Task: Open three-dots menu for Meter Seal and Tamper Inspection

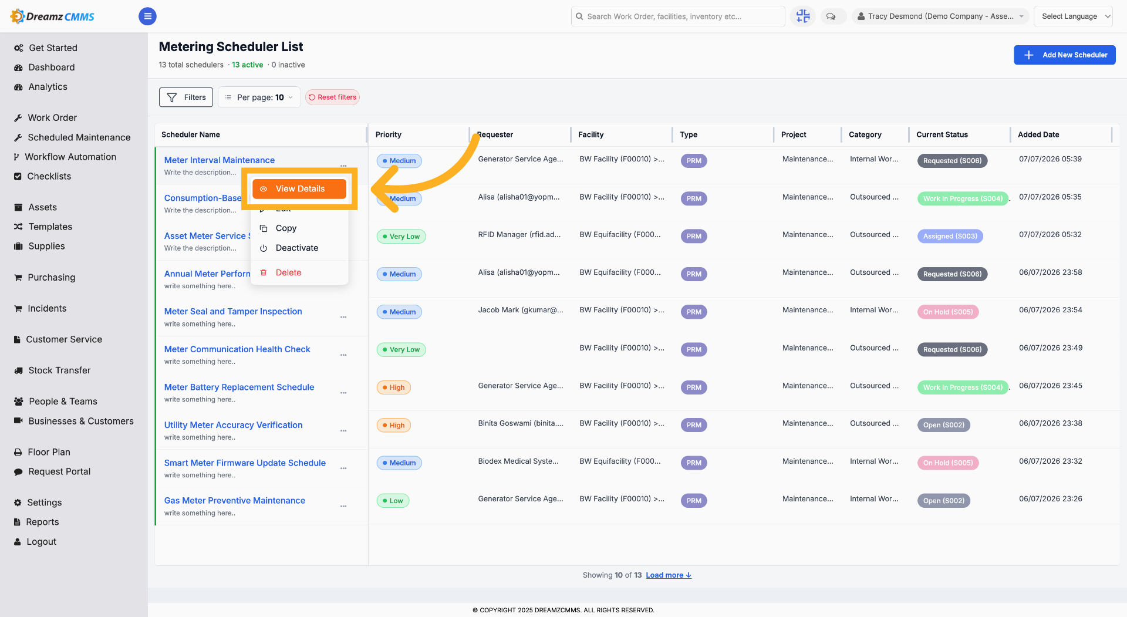Action: (343, 317)
